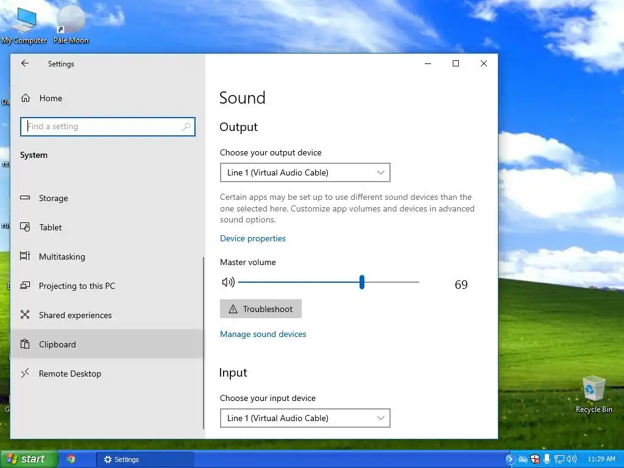Viewport: 624px width, 468px height.
Task: Maximize the Settings window
Action: 456,63
